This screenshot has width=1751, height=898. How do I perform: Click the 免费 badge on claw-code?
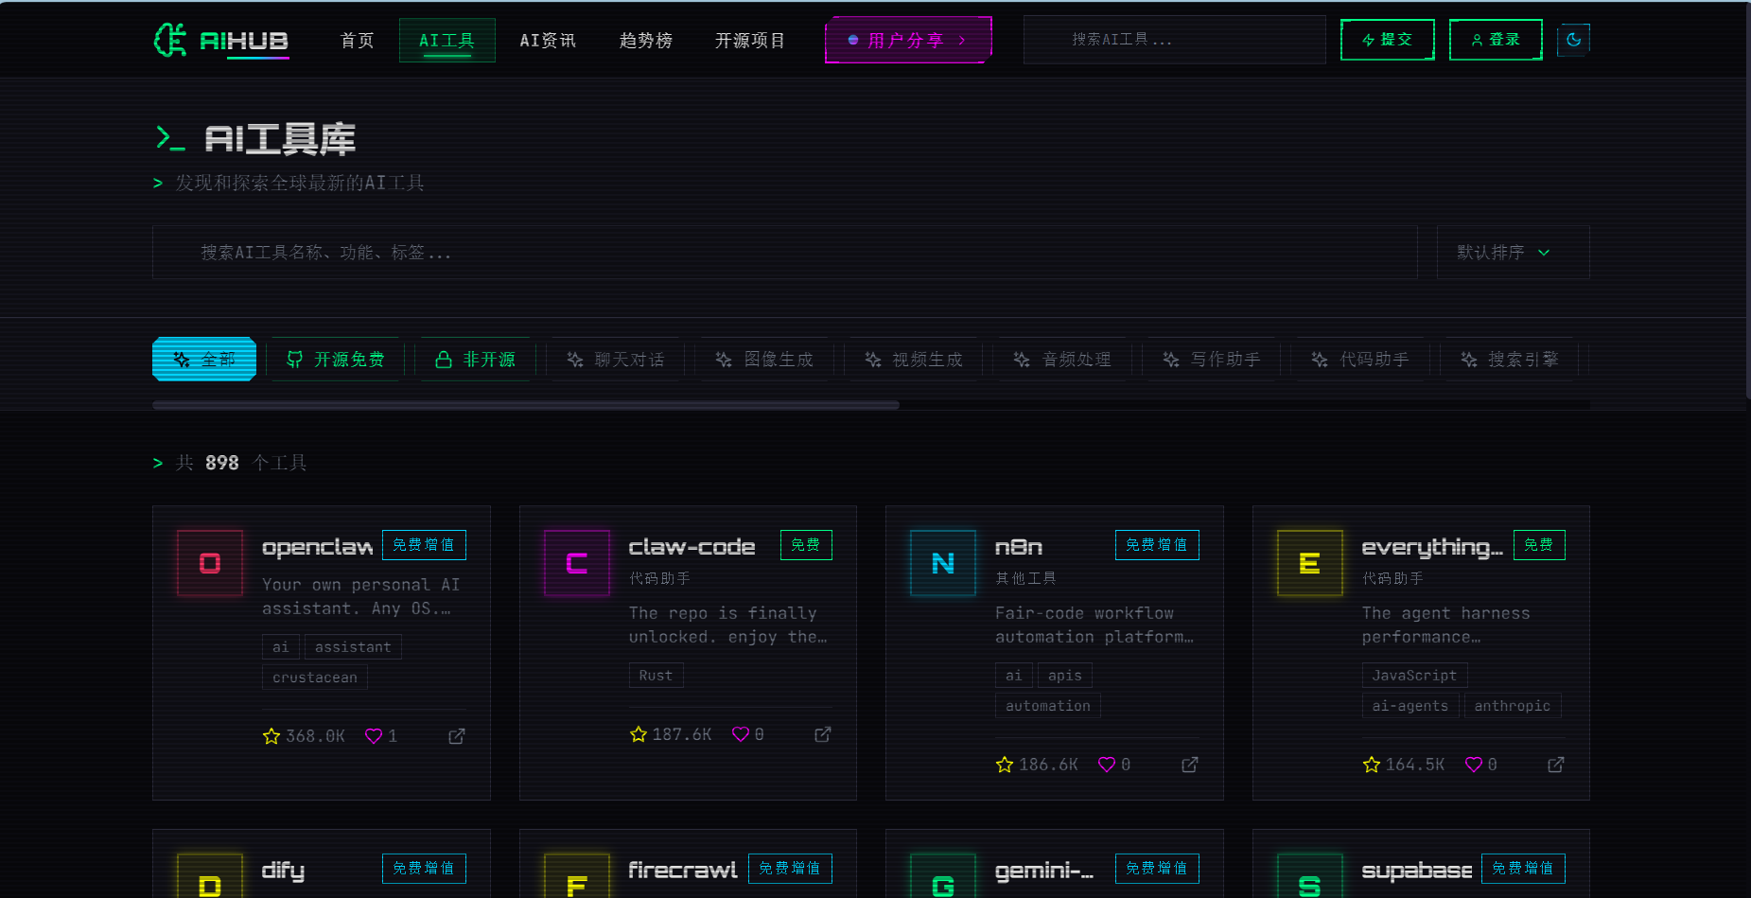806,545
